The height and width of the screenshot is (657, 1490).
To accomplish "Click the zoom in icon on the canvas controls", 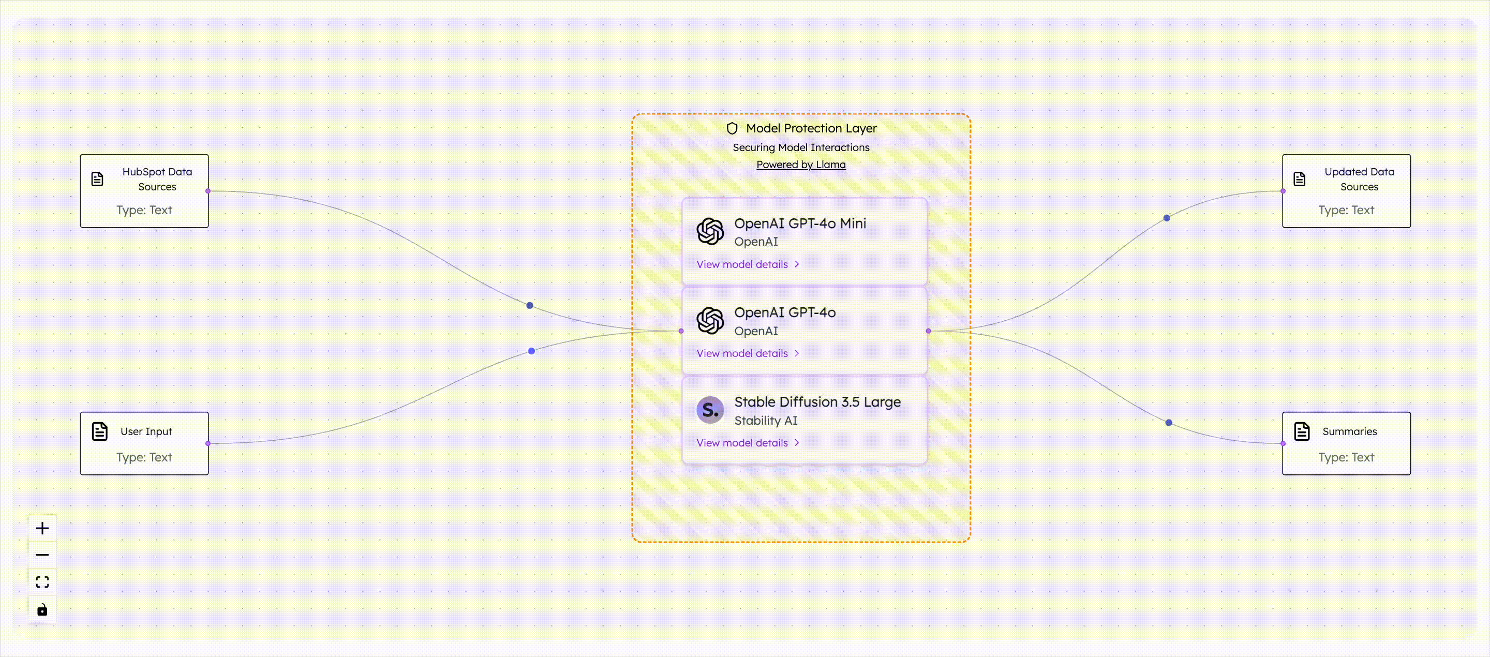I will coord(42,528).
